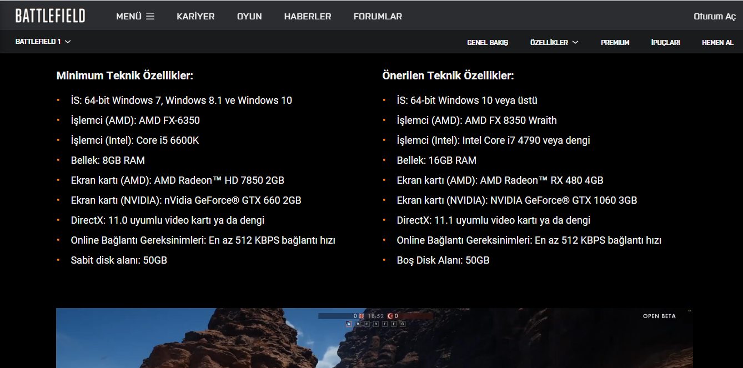Screen dimensions: 743x368
Task: Click the Sabit disk alanı 50GB line
Action: [x=119, y=260]
